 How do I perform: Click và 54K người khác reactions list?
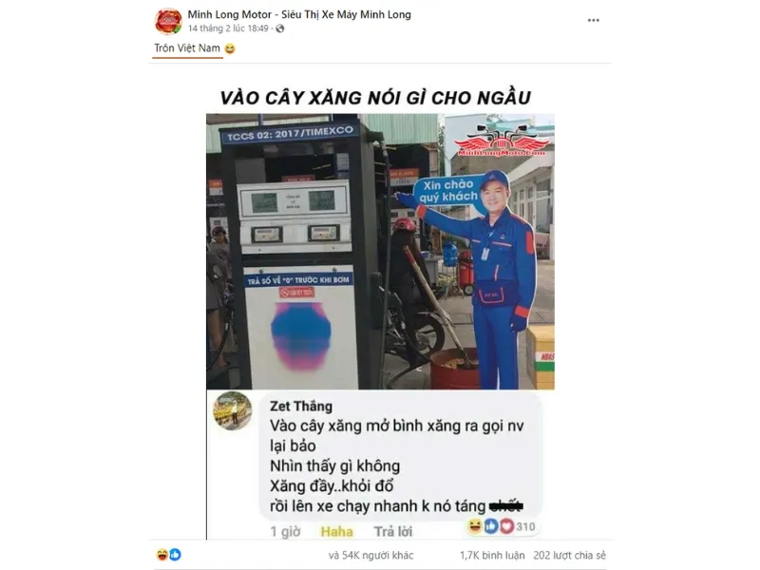370,556
